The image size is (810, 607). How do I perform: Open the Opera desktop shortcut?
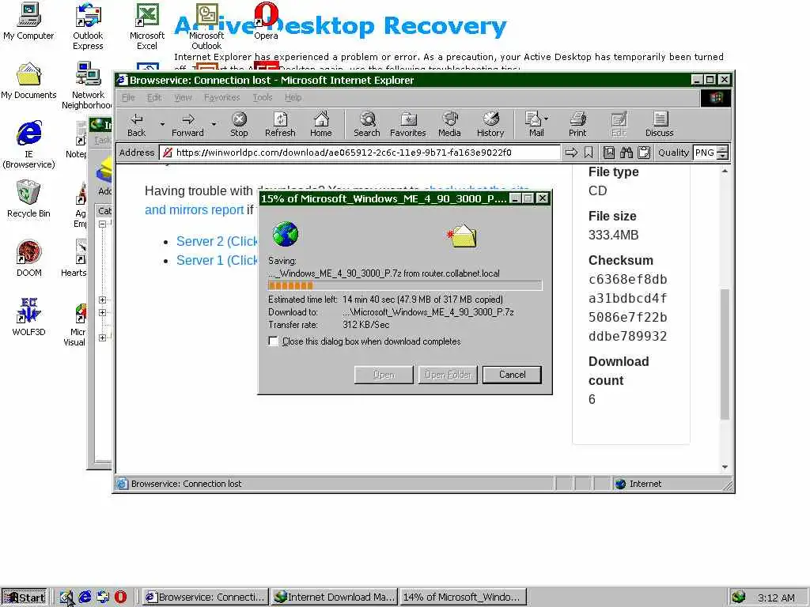266,21
